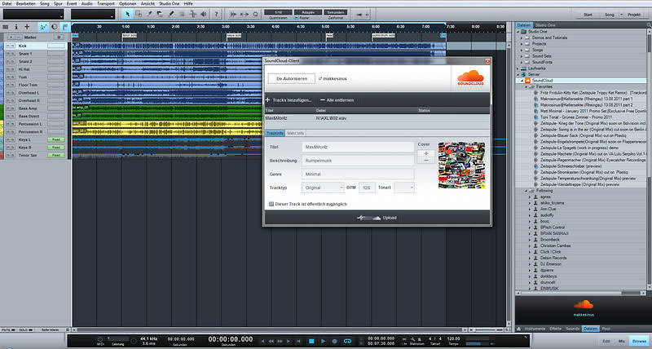The width and height of the screenshot is (652, 349).
Task: Open the Ansicht menu
Action: [x=148, y=3]
